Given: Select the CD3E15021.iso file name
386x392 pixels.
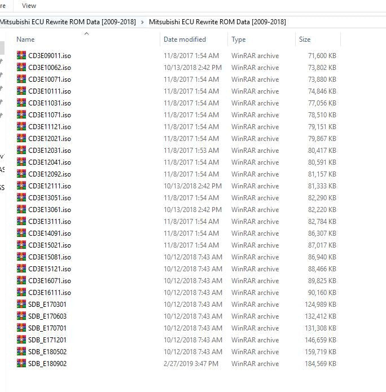Looking at the screenshot, I should click(x=50, y=245).
